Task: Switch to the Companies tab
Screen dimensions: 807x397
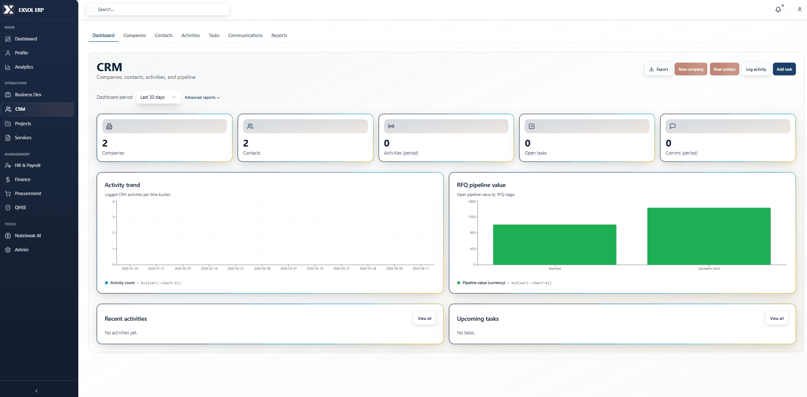Action: pos(135,35)
